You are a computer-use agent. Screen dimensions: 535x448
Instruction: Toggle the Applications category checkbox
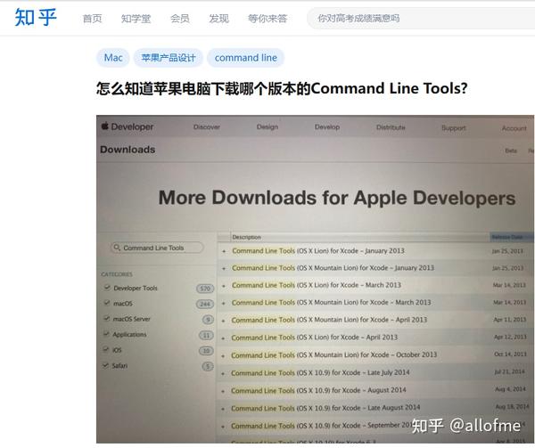tap(106, 334)
